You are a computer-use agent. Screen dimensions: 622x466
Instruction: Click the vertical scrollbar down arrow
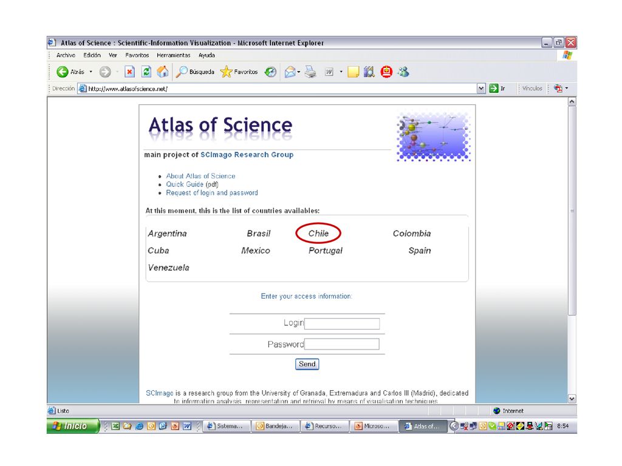(x=572, y=399)
